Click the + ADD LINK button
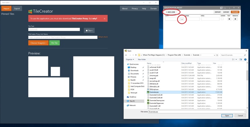This screenshot has height=127, width=250. 170,12
